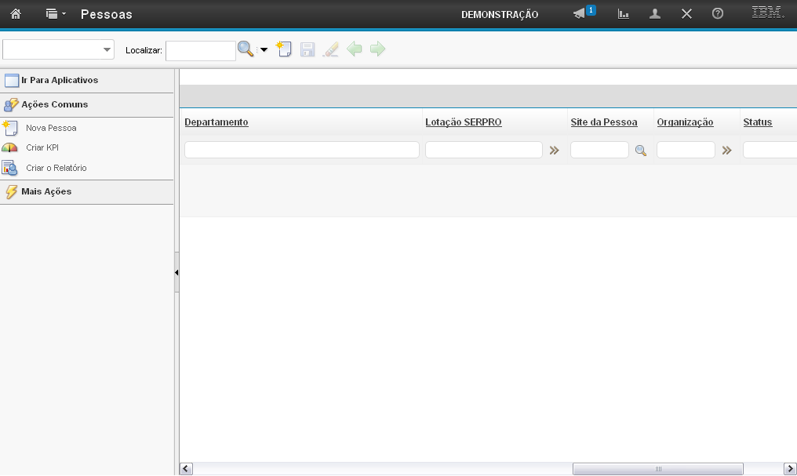Click the sign out X icon
The height and width of the screenshot is (476, 797).
click(686, 14)
